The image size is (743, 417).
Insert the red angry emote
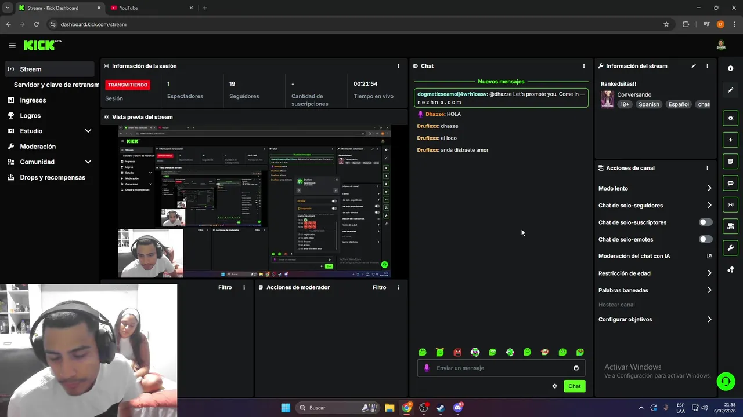(x=457, y=352)
